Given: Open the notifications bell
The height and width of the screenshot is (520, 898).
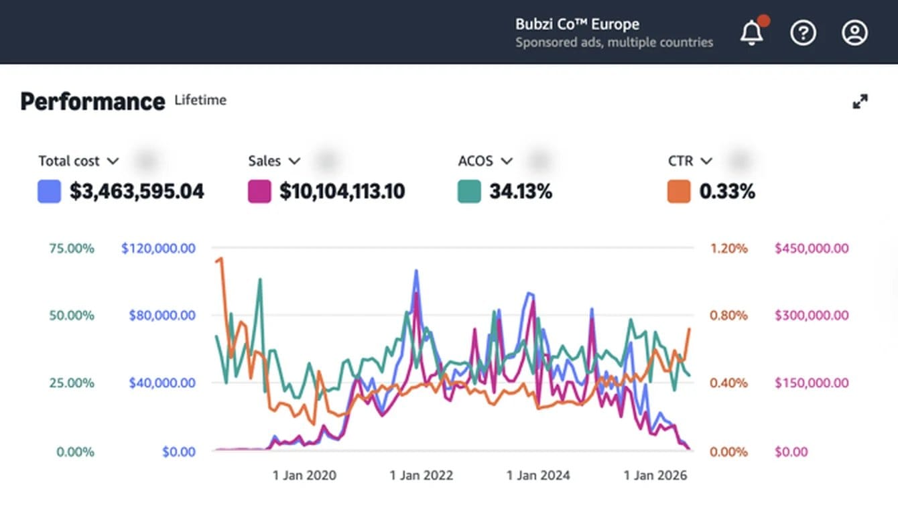Looking at the screenshot, I should 752,32.
